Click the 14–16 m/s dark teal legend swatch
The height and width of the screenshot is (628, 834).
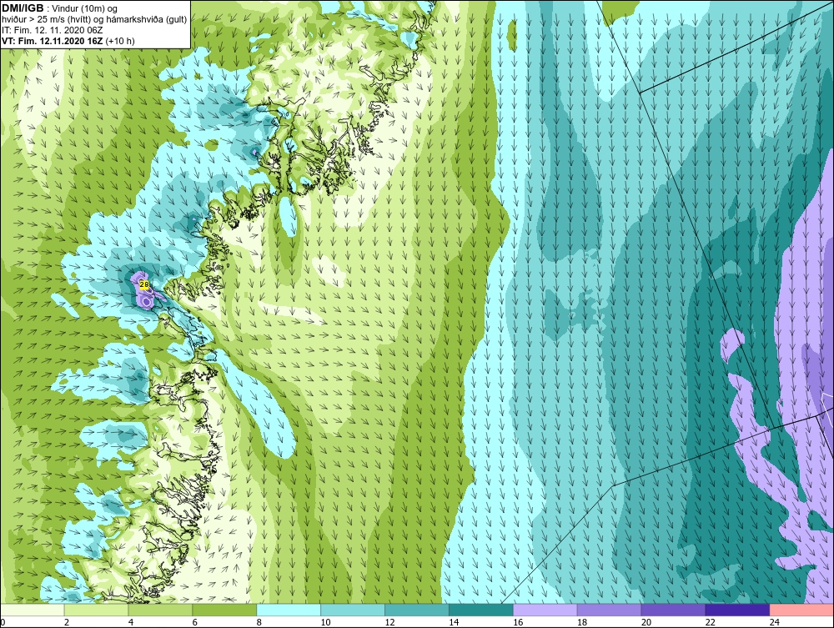tap(481, 610)
